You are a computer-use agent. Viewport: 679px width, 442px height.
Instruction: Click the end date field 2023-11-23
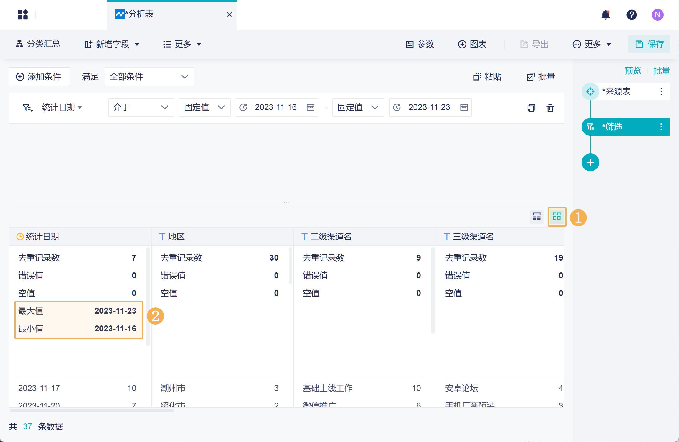pyautogui.click(x=429, y=107)
